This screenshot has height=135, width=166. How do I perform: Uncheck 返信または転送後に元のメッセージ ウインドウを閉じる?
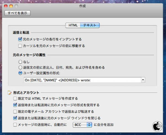tap(15, 118)
